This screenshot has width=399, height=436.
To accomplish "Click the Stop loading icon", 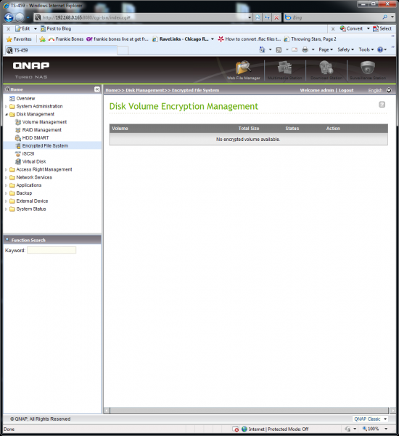I will [x=276, y=17].
